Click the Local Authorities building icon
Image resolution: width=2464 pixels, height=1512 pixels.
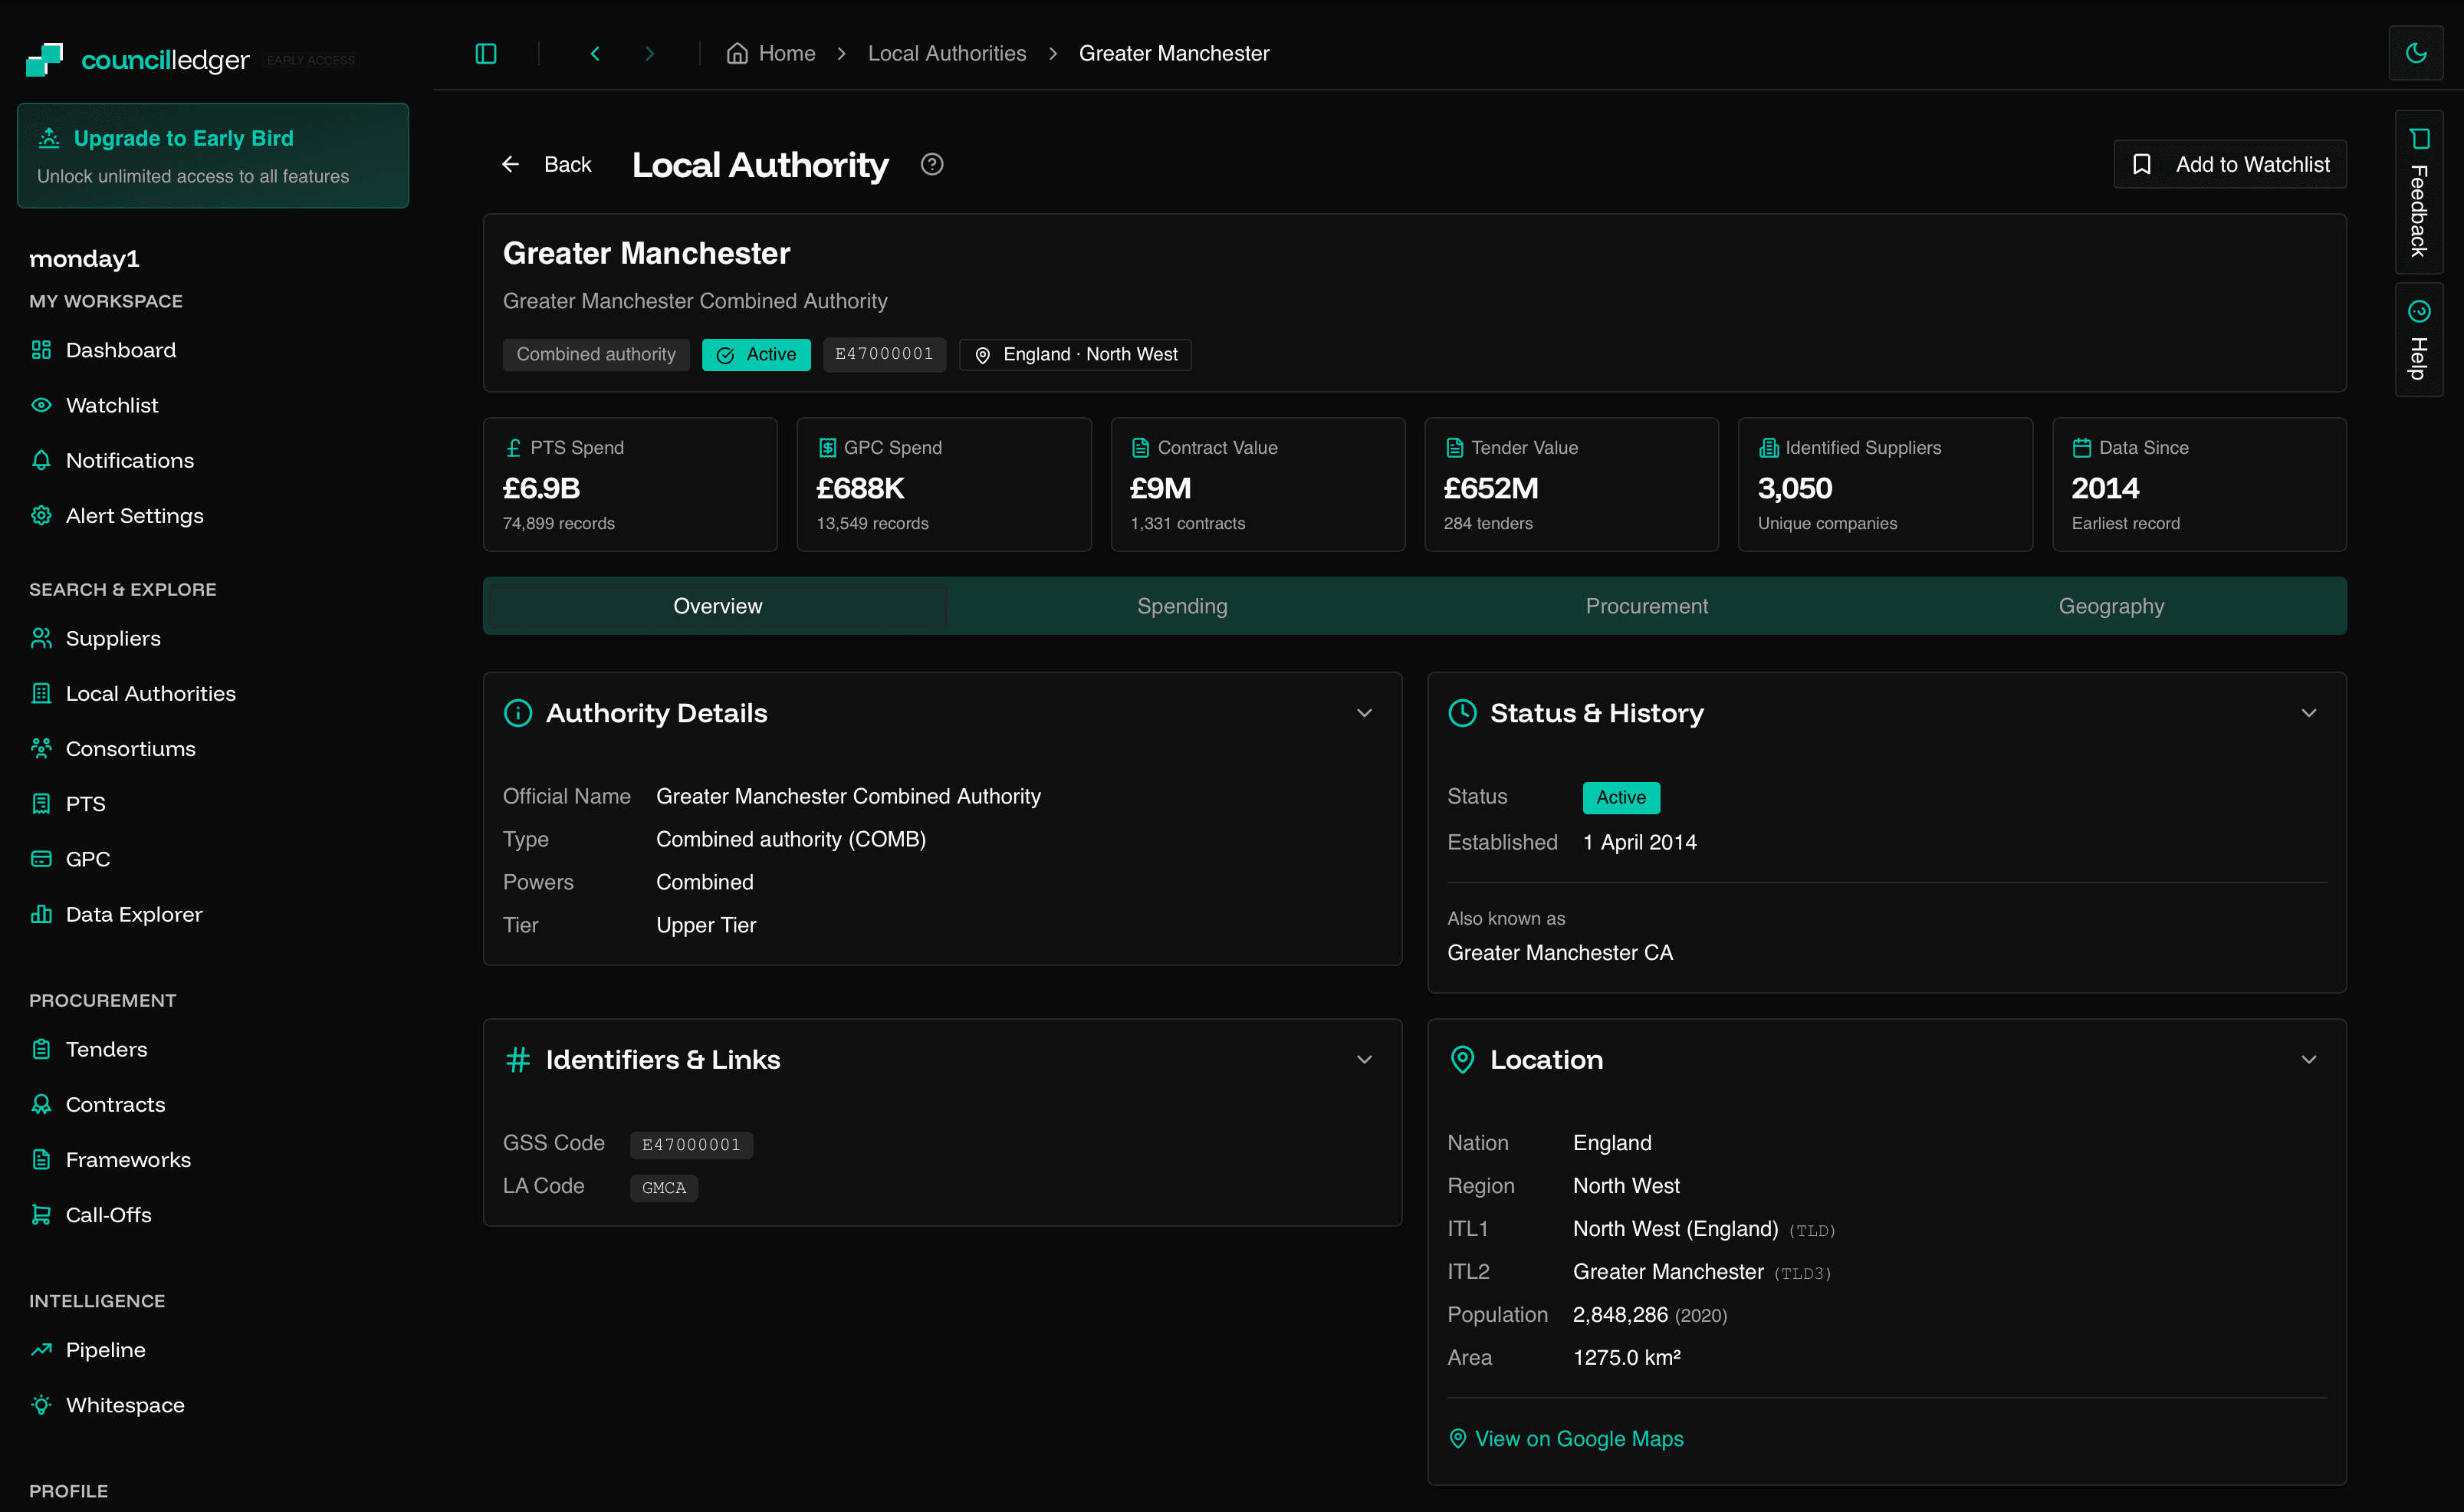(x=41, y=693)
